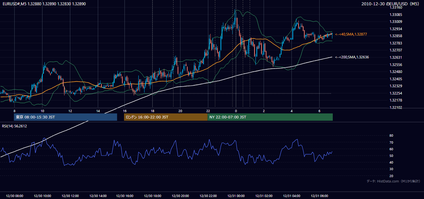
Task: Click price axis value 1.32934
Action: coord(396,29)
